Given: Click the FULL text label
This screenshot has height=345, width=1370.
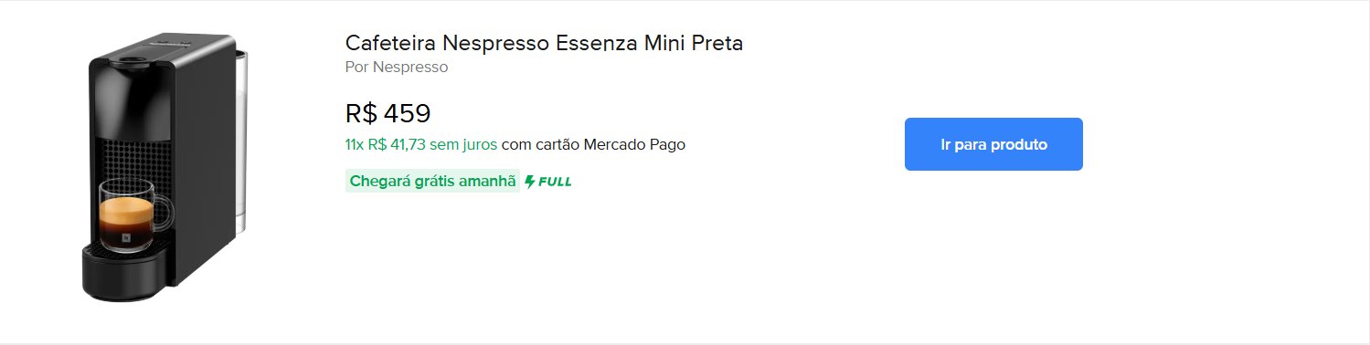Looking at the screenshot, I should pos(555,182).
